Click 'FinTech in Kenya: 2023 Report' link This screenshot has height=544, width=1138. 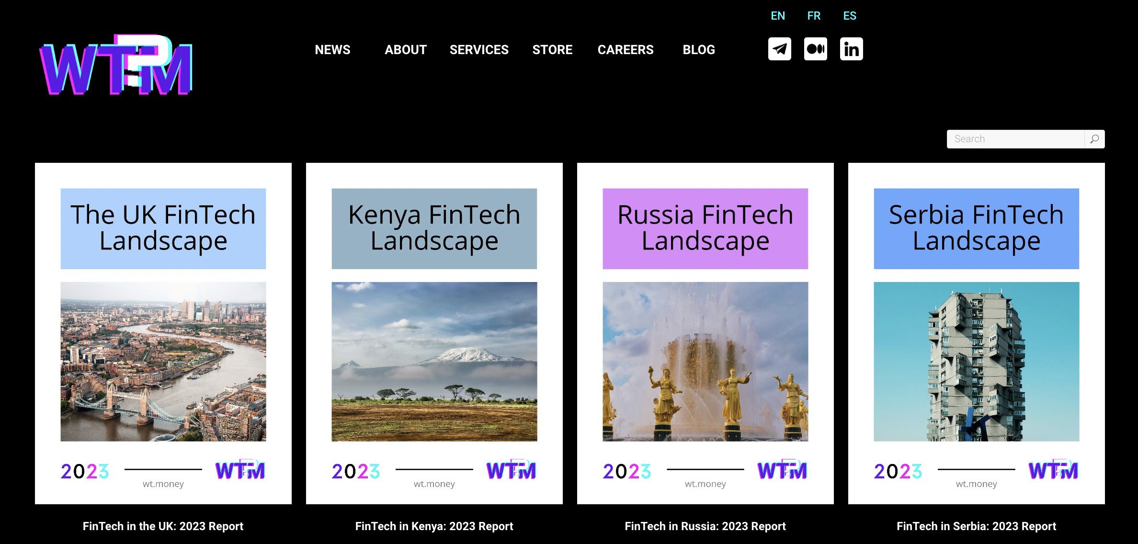click(434, 526)
